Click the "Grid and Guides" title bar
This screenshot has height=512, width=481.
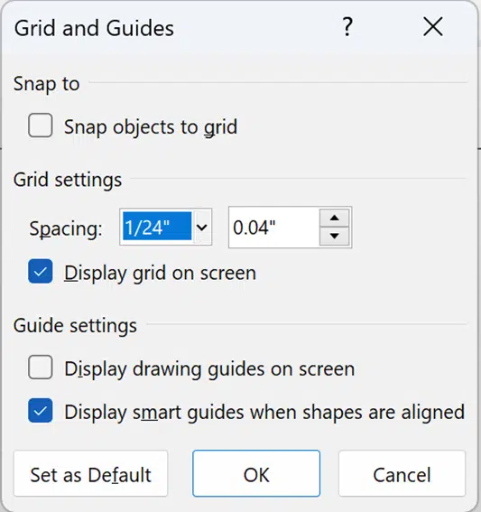click(x=94, y=28)
